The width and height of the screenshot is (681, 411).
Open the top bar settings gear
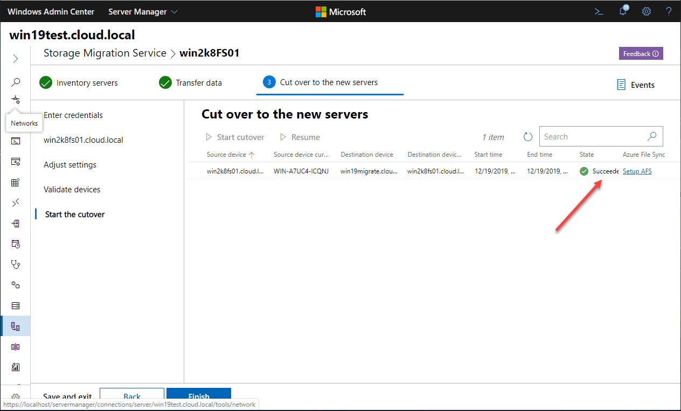pos(647,11)
